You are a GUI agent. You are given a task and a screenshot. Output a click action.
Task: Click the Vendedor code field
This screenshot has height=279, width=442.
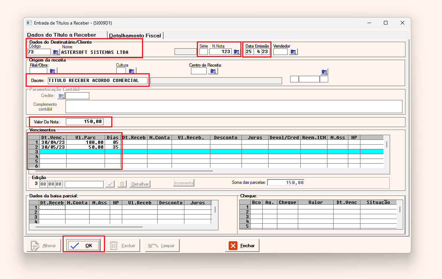click(x=281, y=52)
